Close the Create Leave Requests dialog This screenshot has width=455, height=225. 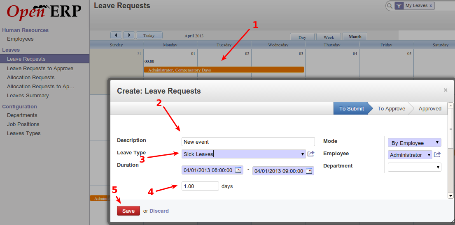pyautogui.click(x=445, y=90)
